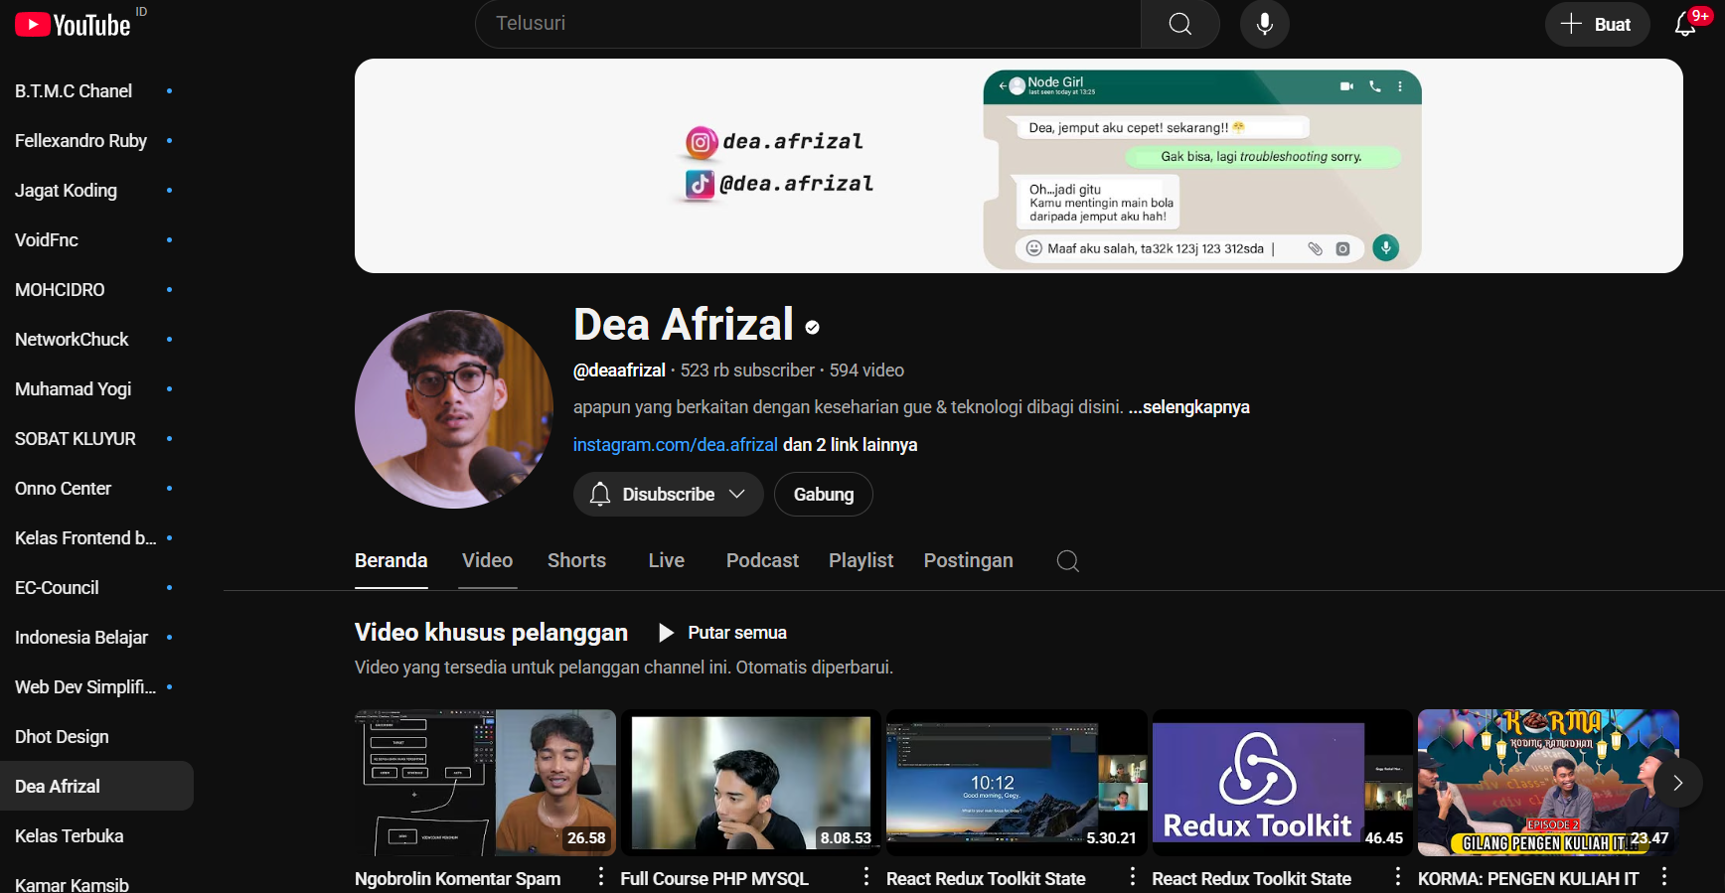The image size is (1725, 893).
Task: Click the Gabung membership button
Action: 823,494
